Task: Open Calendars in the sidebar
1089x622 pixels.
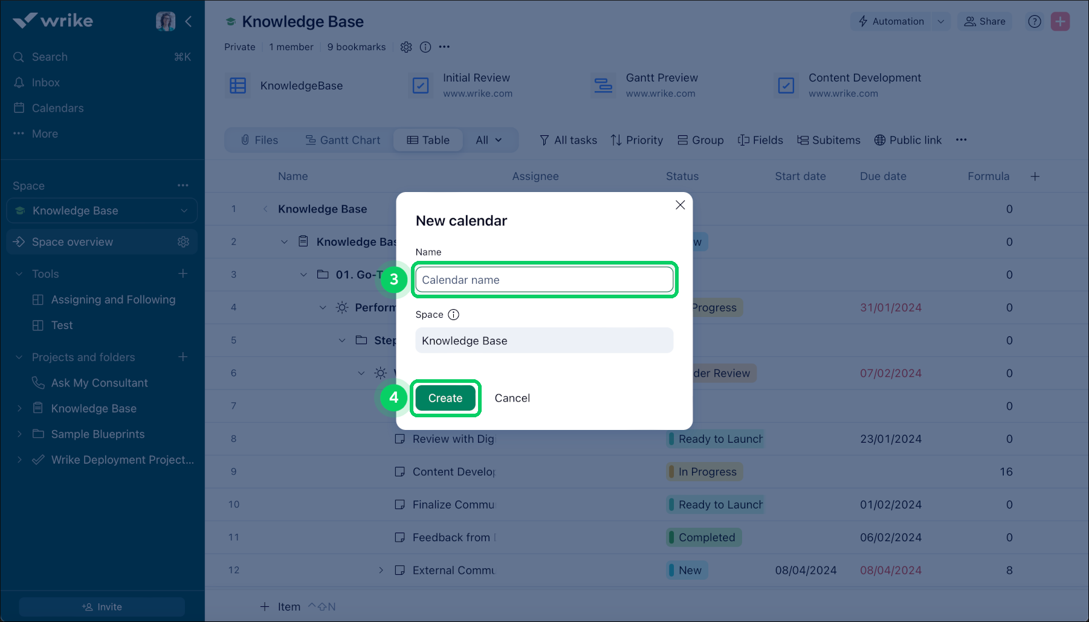Action: click(57, 107)
